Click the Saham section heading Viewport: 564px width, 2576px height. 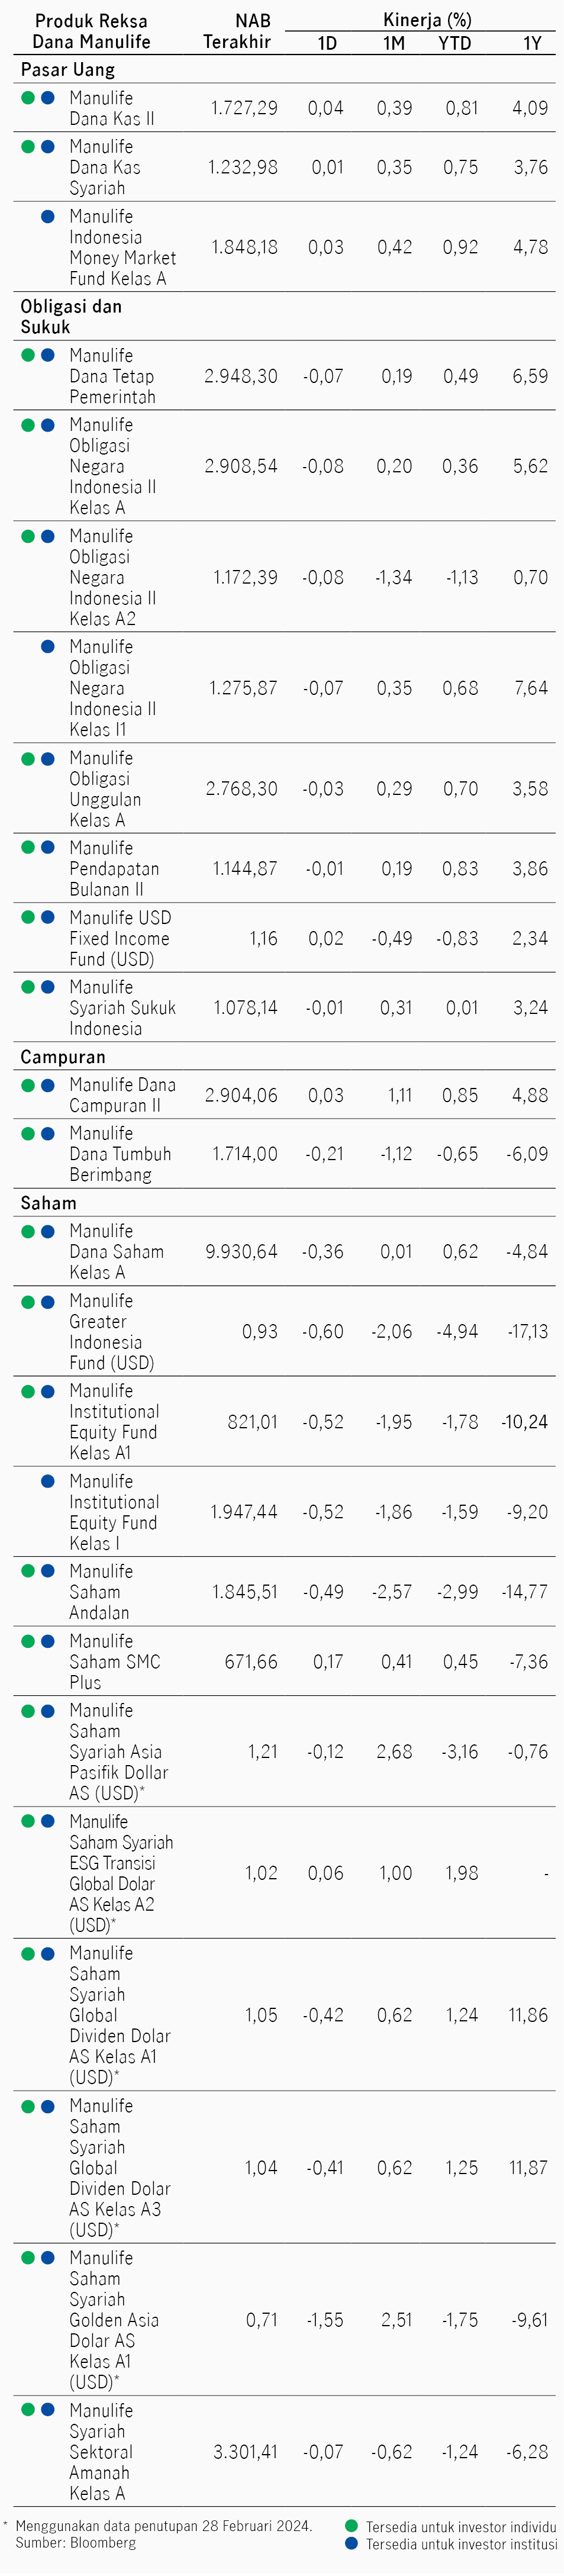(x=48, y=1203)
